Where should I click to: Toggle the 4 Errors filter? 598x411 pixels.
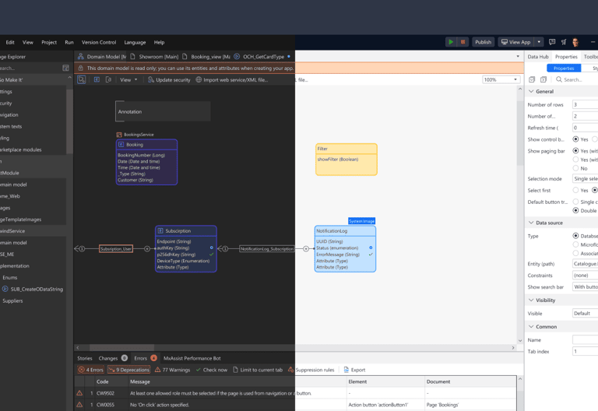click(x=91, y=370)
